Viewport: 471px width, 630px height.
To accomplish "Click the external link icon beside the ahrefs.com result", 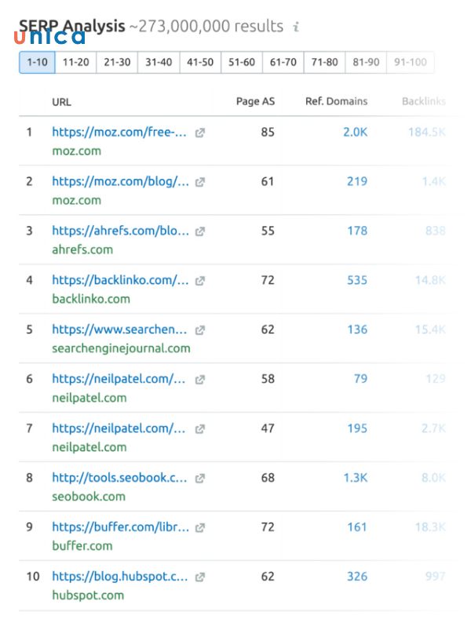I will pyautogui.click(x=199, y=231).
